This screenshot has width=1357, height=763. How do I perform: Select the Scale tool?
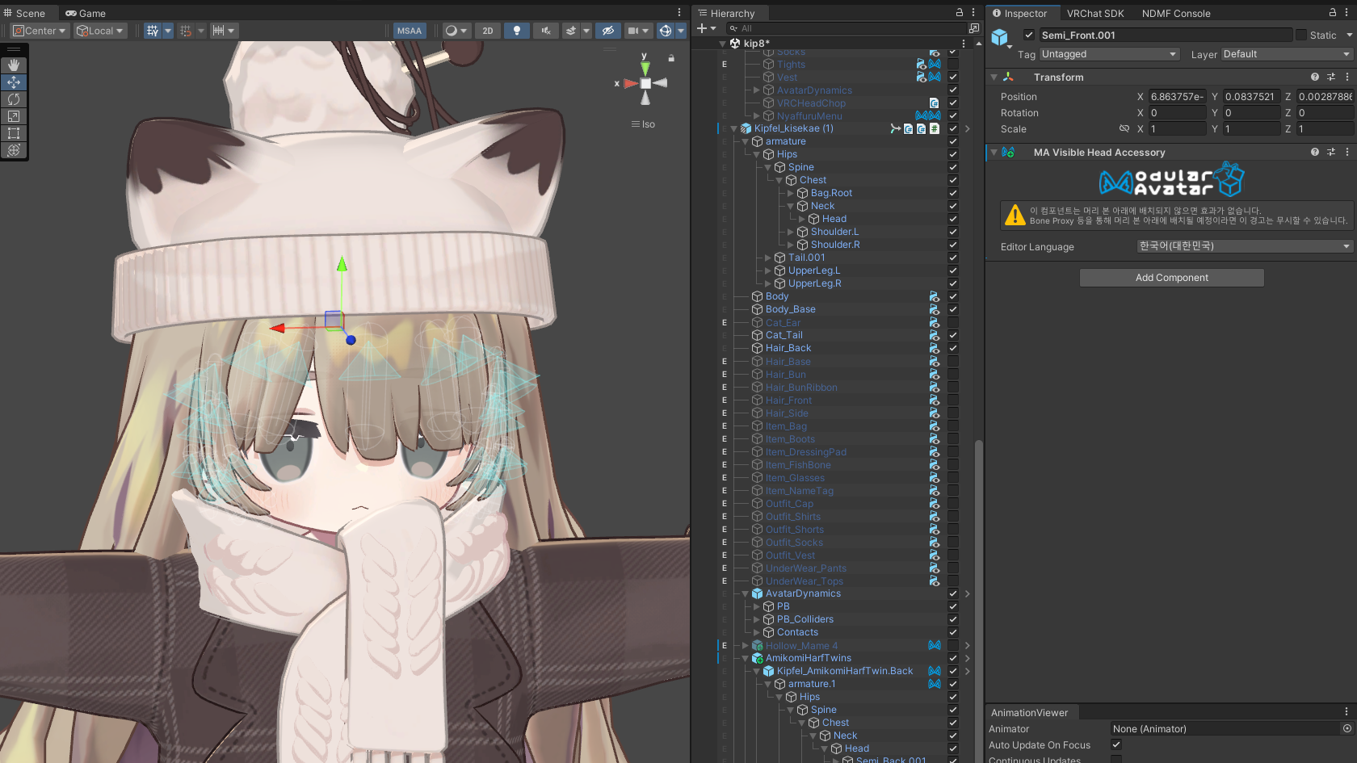[14, 116]
